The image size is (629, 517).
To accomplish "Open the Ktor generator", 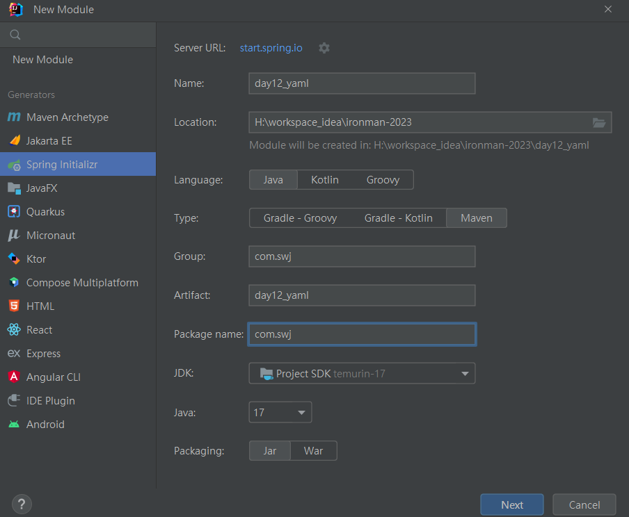I will [x=36, y=259].
